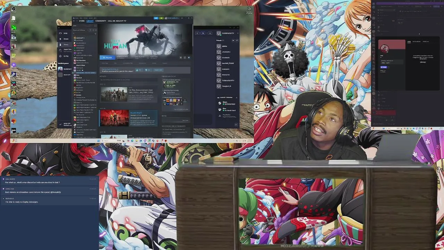Click add friend icon beside Friends header
This screenshot has height=250, width=444.
click(x=237, y=40)
